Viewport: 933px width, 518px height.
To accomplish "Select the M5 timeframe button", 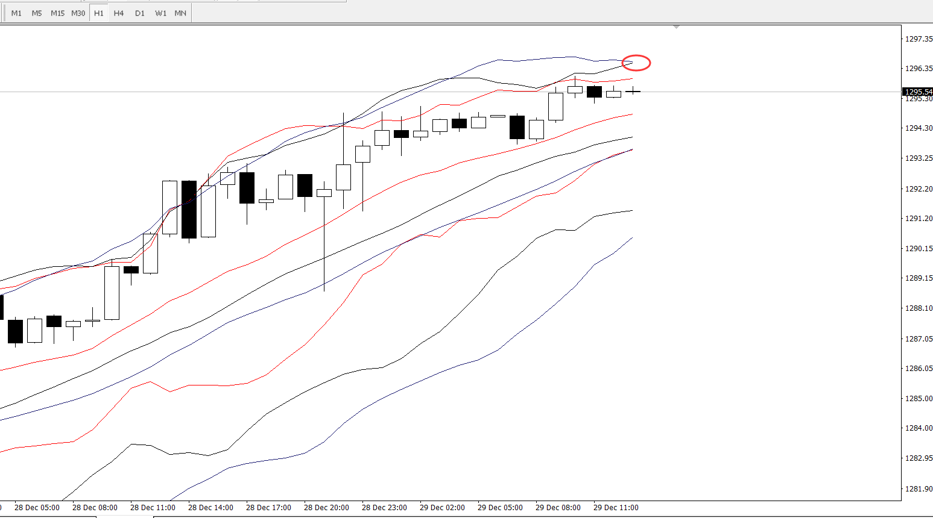I will pos(37,13).
